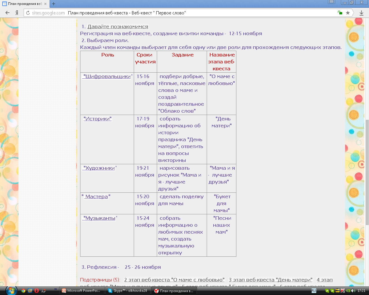Click the clock showing 17:21
Image resolution: width=369 pixels, height=295 pixels.
pos(361,291)
